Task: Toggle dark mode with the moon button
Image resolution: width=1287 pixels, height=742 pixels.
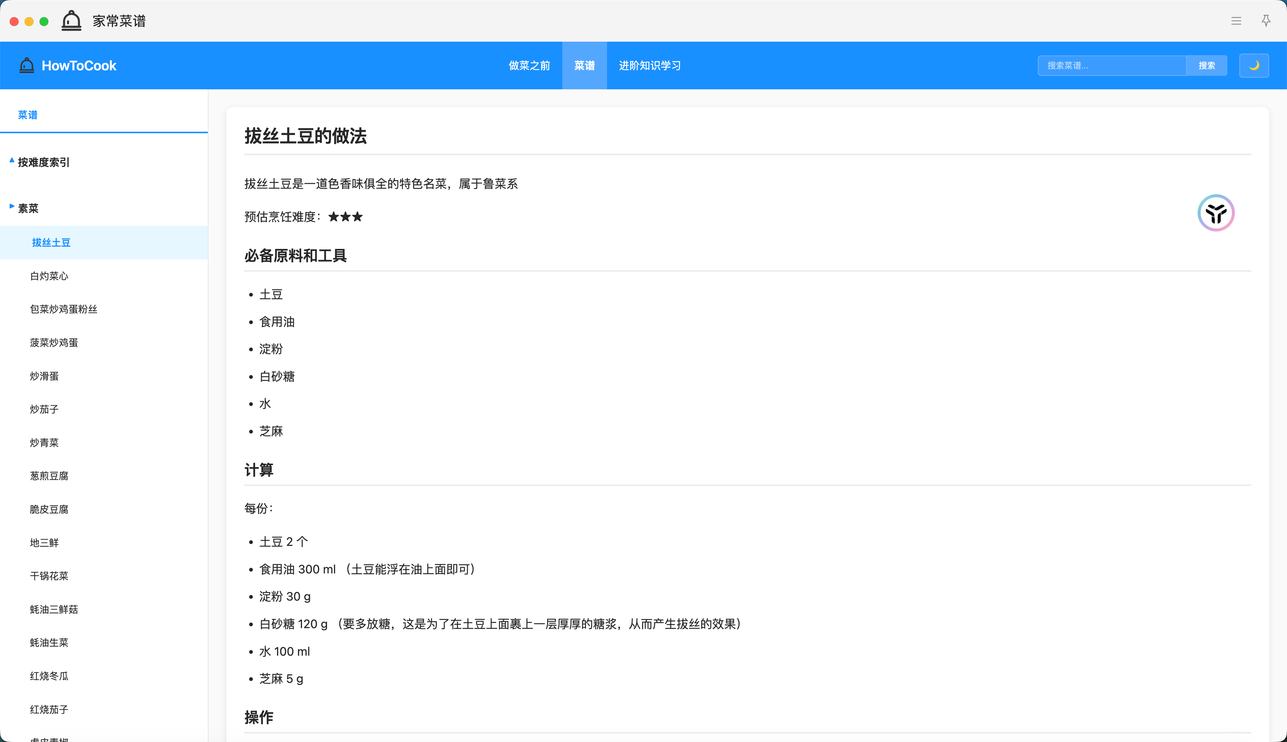Action: point(1254,65)
